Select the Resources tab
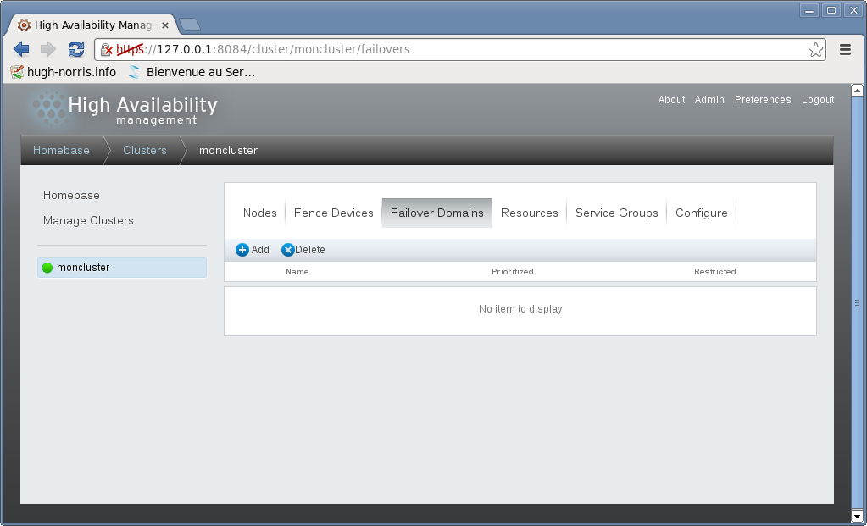Viewport: 867px width, 526px height. tap(529, 213)
